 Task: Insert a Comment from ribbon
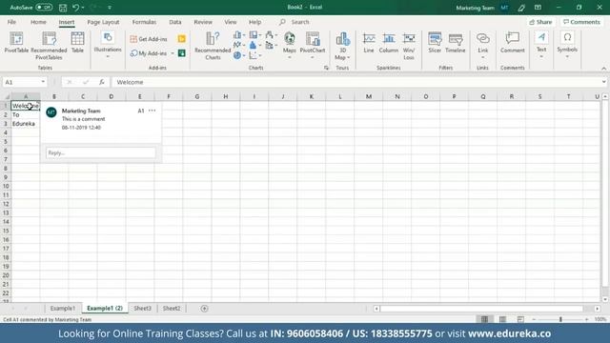pos(513,43)
